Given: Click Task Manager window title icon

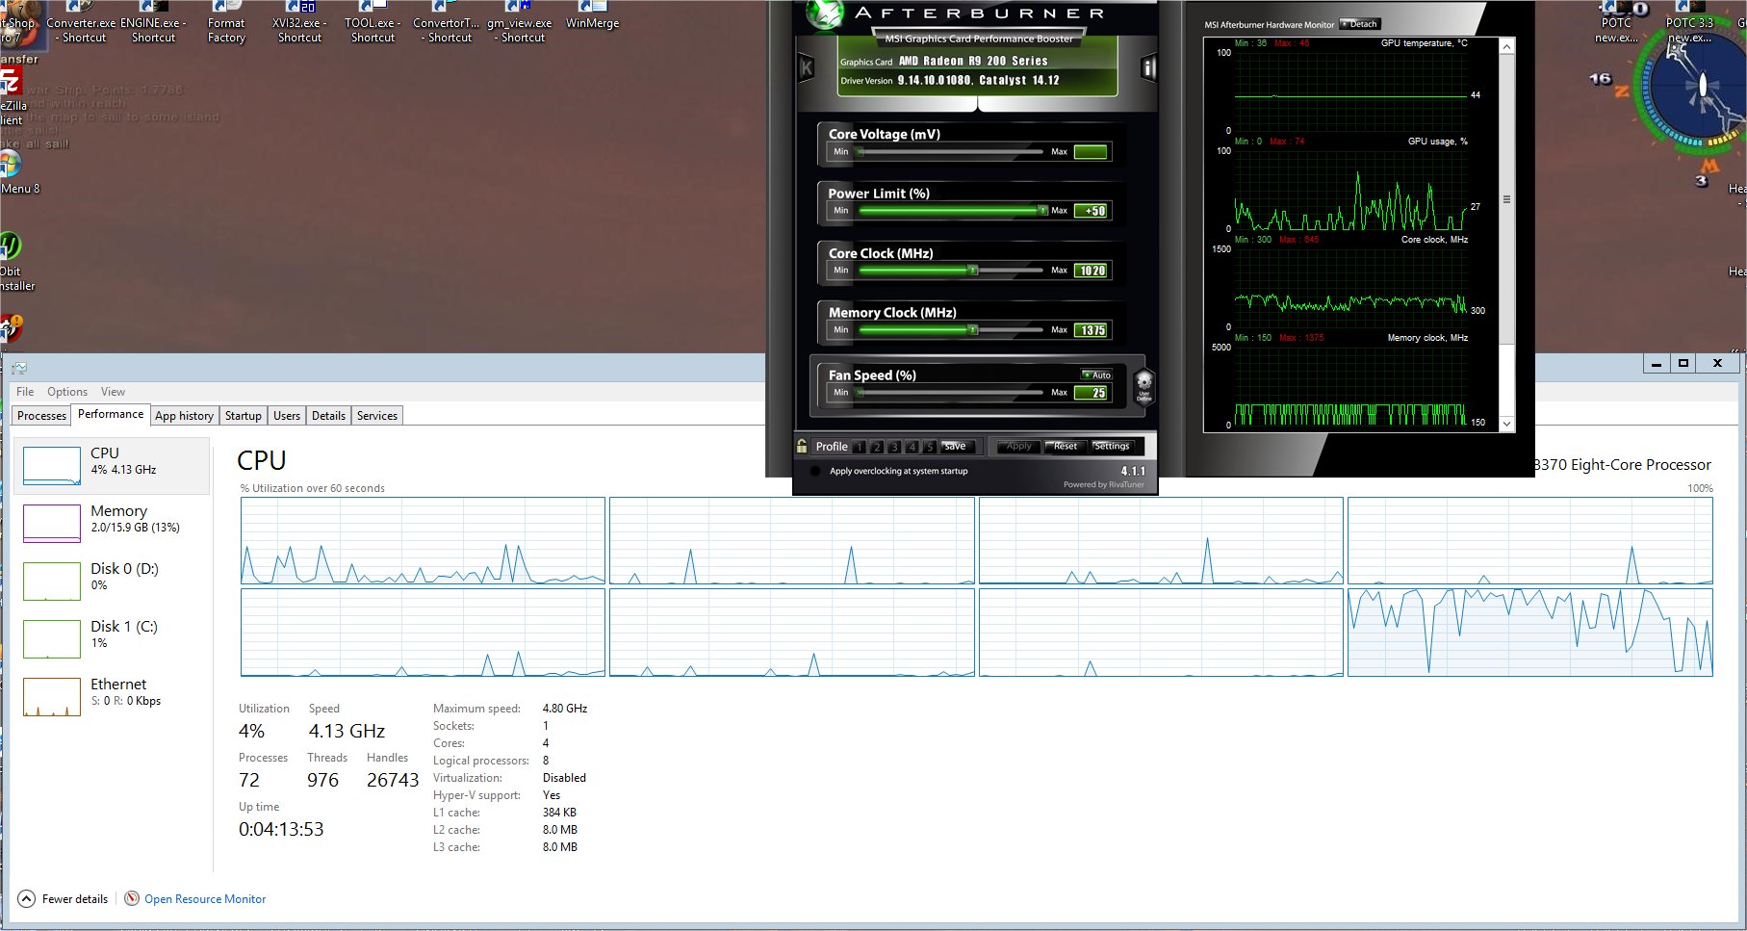Looking at the screenshot, I should coord(19,368).
